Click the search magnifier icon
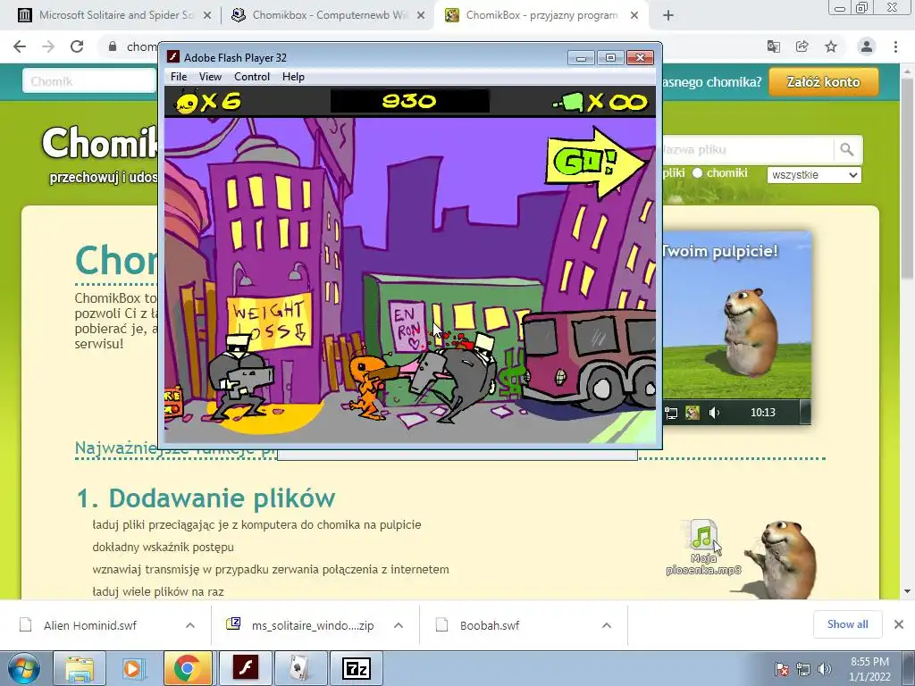 pos(847,150)
